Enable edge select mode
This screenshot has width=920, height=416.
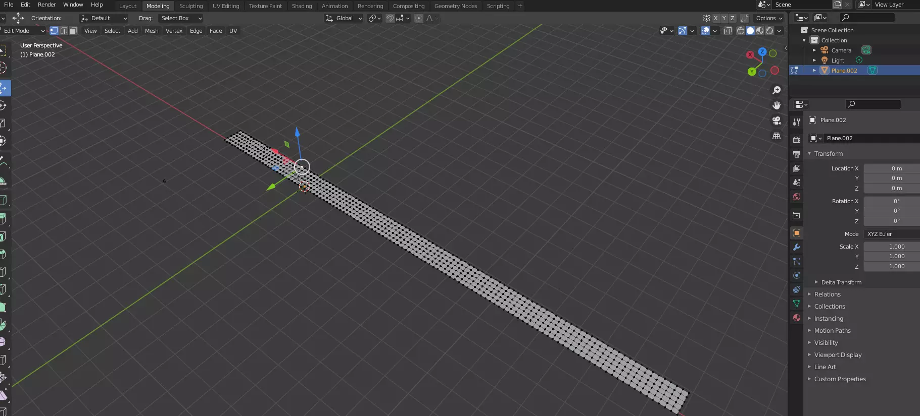pos(64,31)
